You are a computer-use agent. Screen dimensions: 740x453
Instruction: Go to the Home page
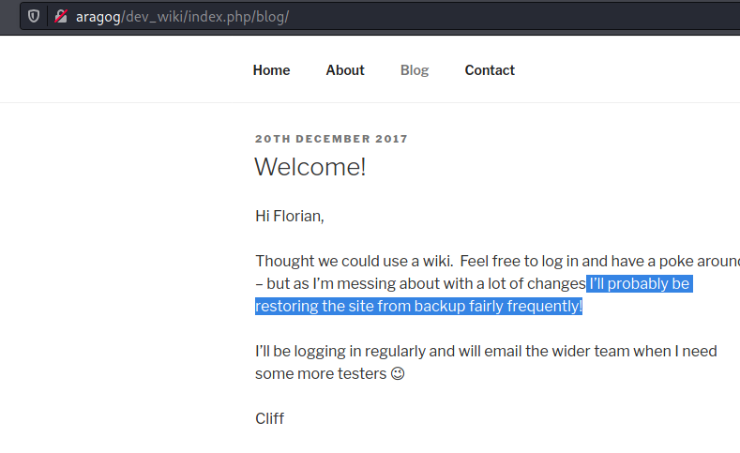[271, 70]
